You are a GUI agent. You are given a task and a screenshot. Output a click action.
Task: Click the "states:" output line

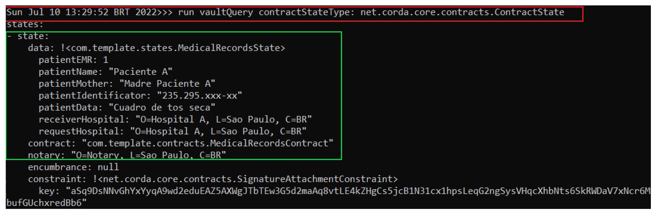coord(25,24)
